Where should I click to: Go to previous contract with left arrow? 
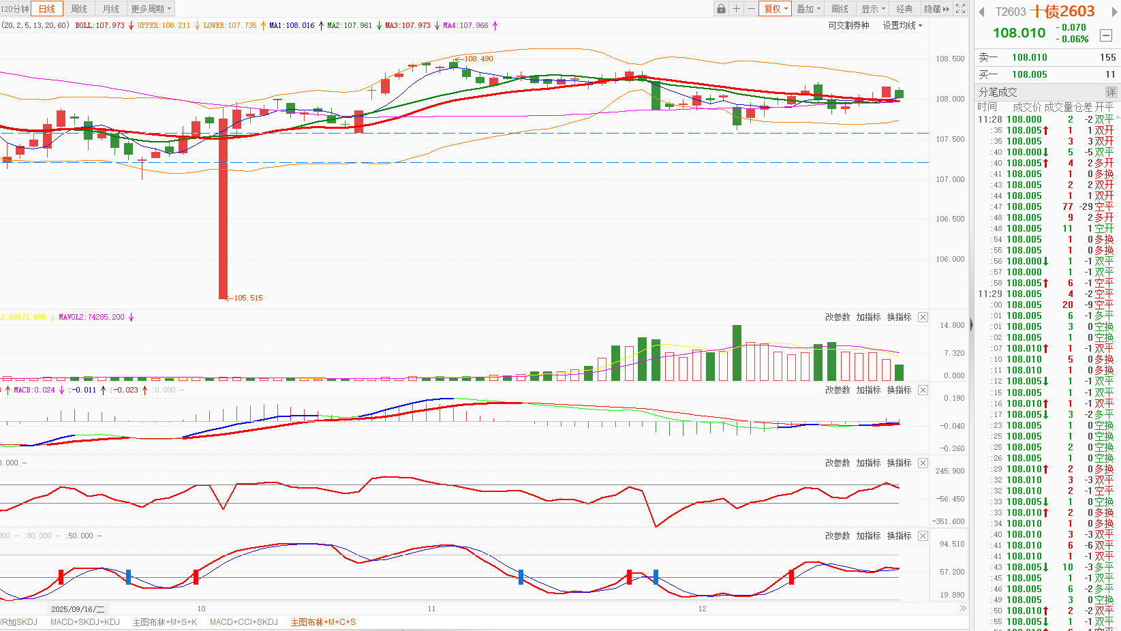coord(982,12)
